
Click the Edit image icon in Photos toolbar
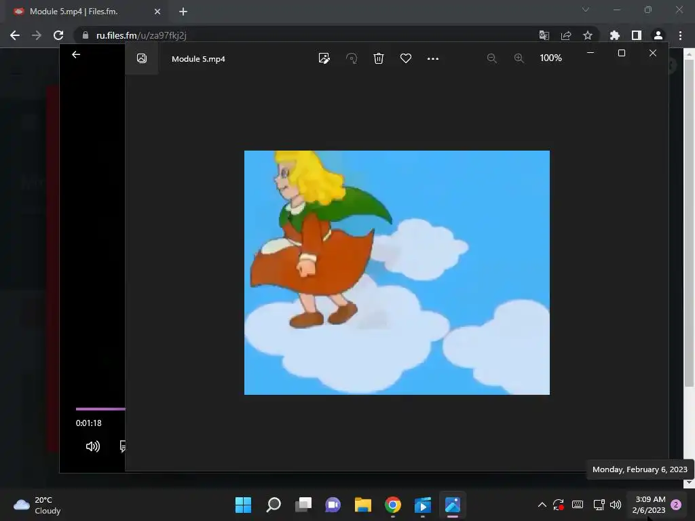pos(324,58)
